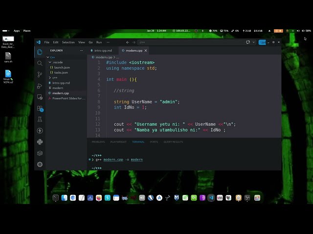
Task: Launch Qt Creator from the dock
Action: click(194, 198)
